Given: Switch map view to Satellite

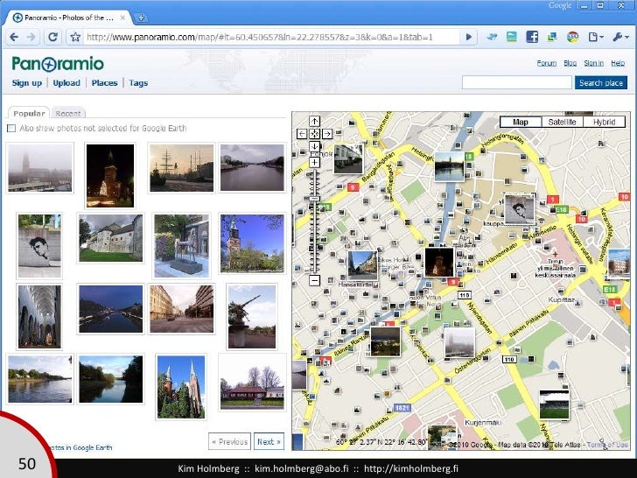Looking at the screenshot, I should tap(562, 123).
